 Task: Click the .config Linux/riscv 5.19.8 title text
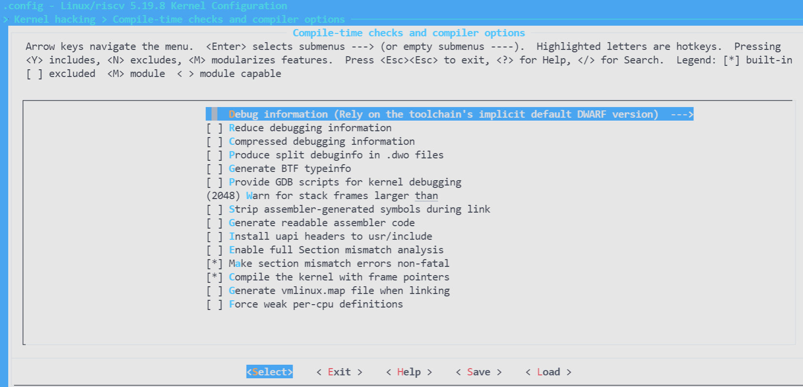tap(145, 6)
